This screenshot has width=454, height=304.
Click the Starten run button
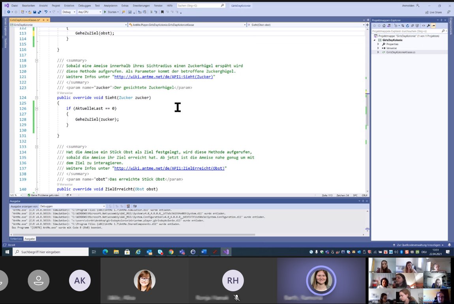[x=110, y=12]
